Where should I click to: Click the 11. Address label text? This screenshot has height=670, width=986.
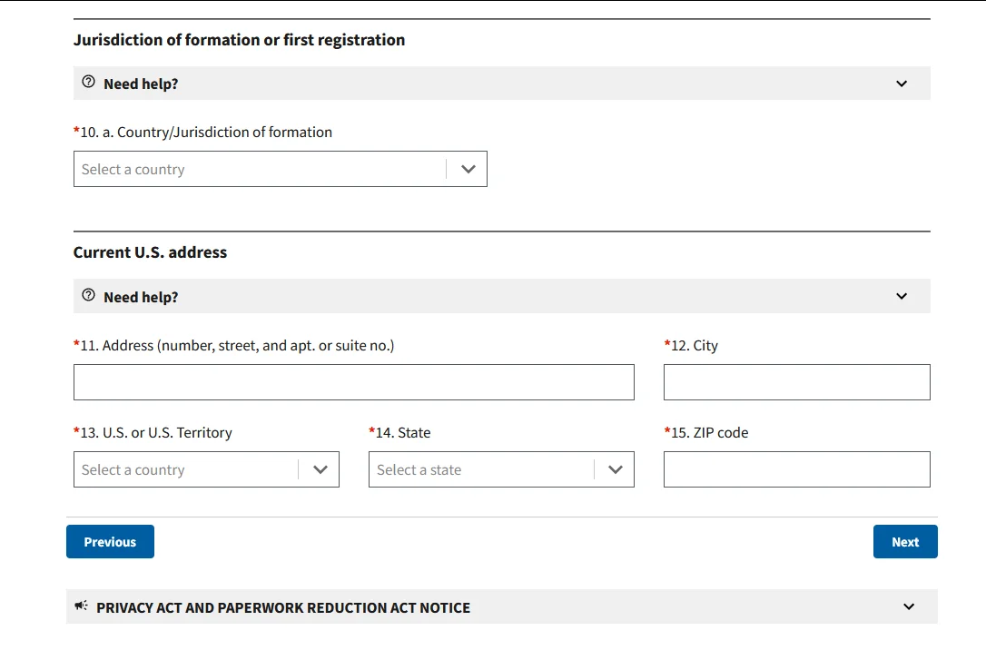pos(234,346)
